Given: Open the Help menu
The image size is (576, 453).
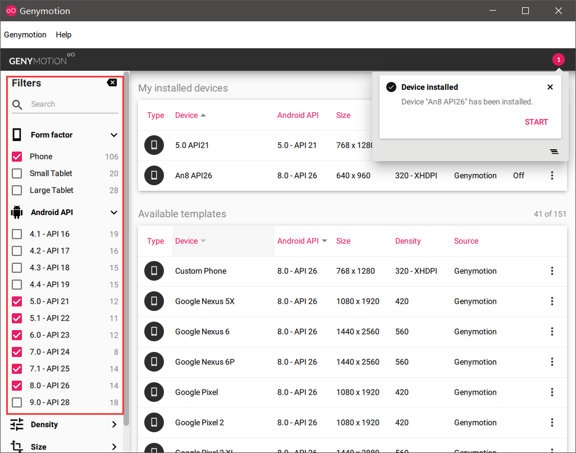Looking at the screenshot, I should [x=63, y=35].
